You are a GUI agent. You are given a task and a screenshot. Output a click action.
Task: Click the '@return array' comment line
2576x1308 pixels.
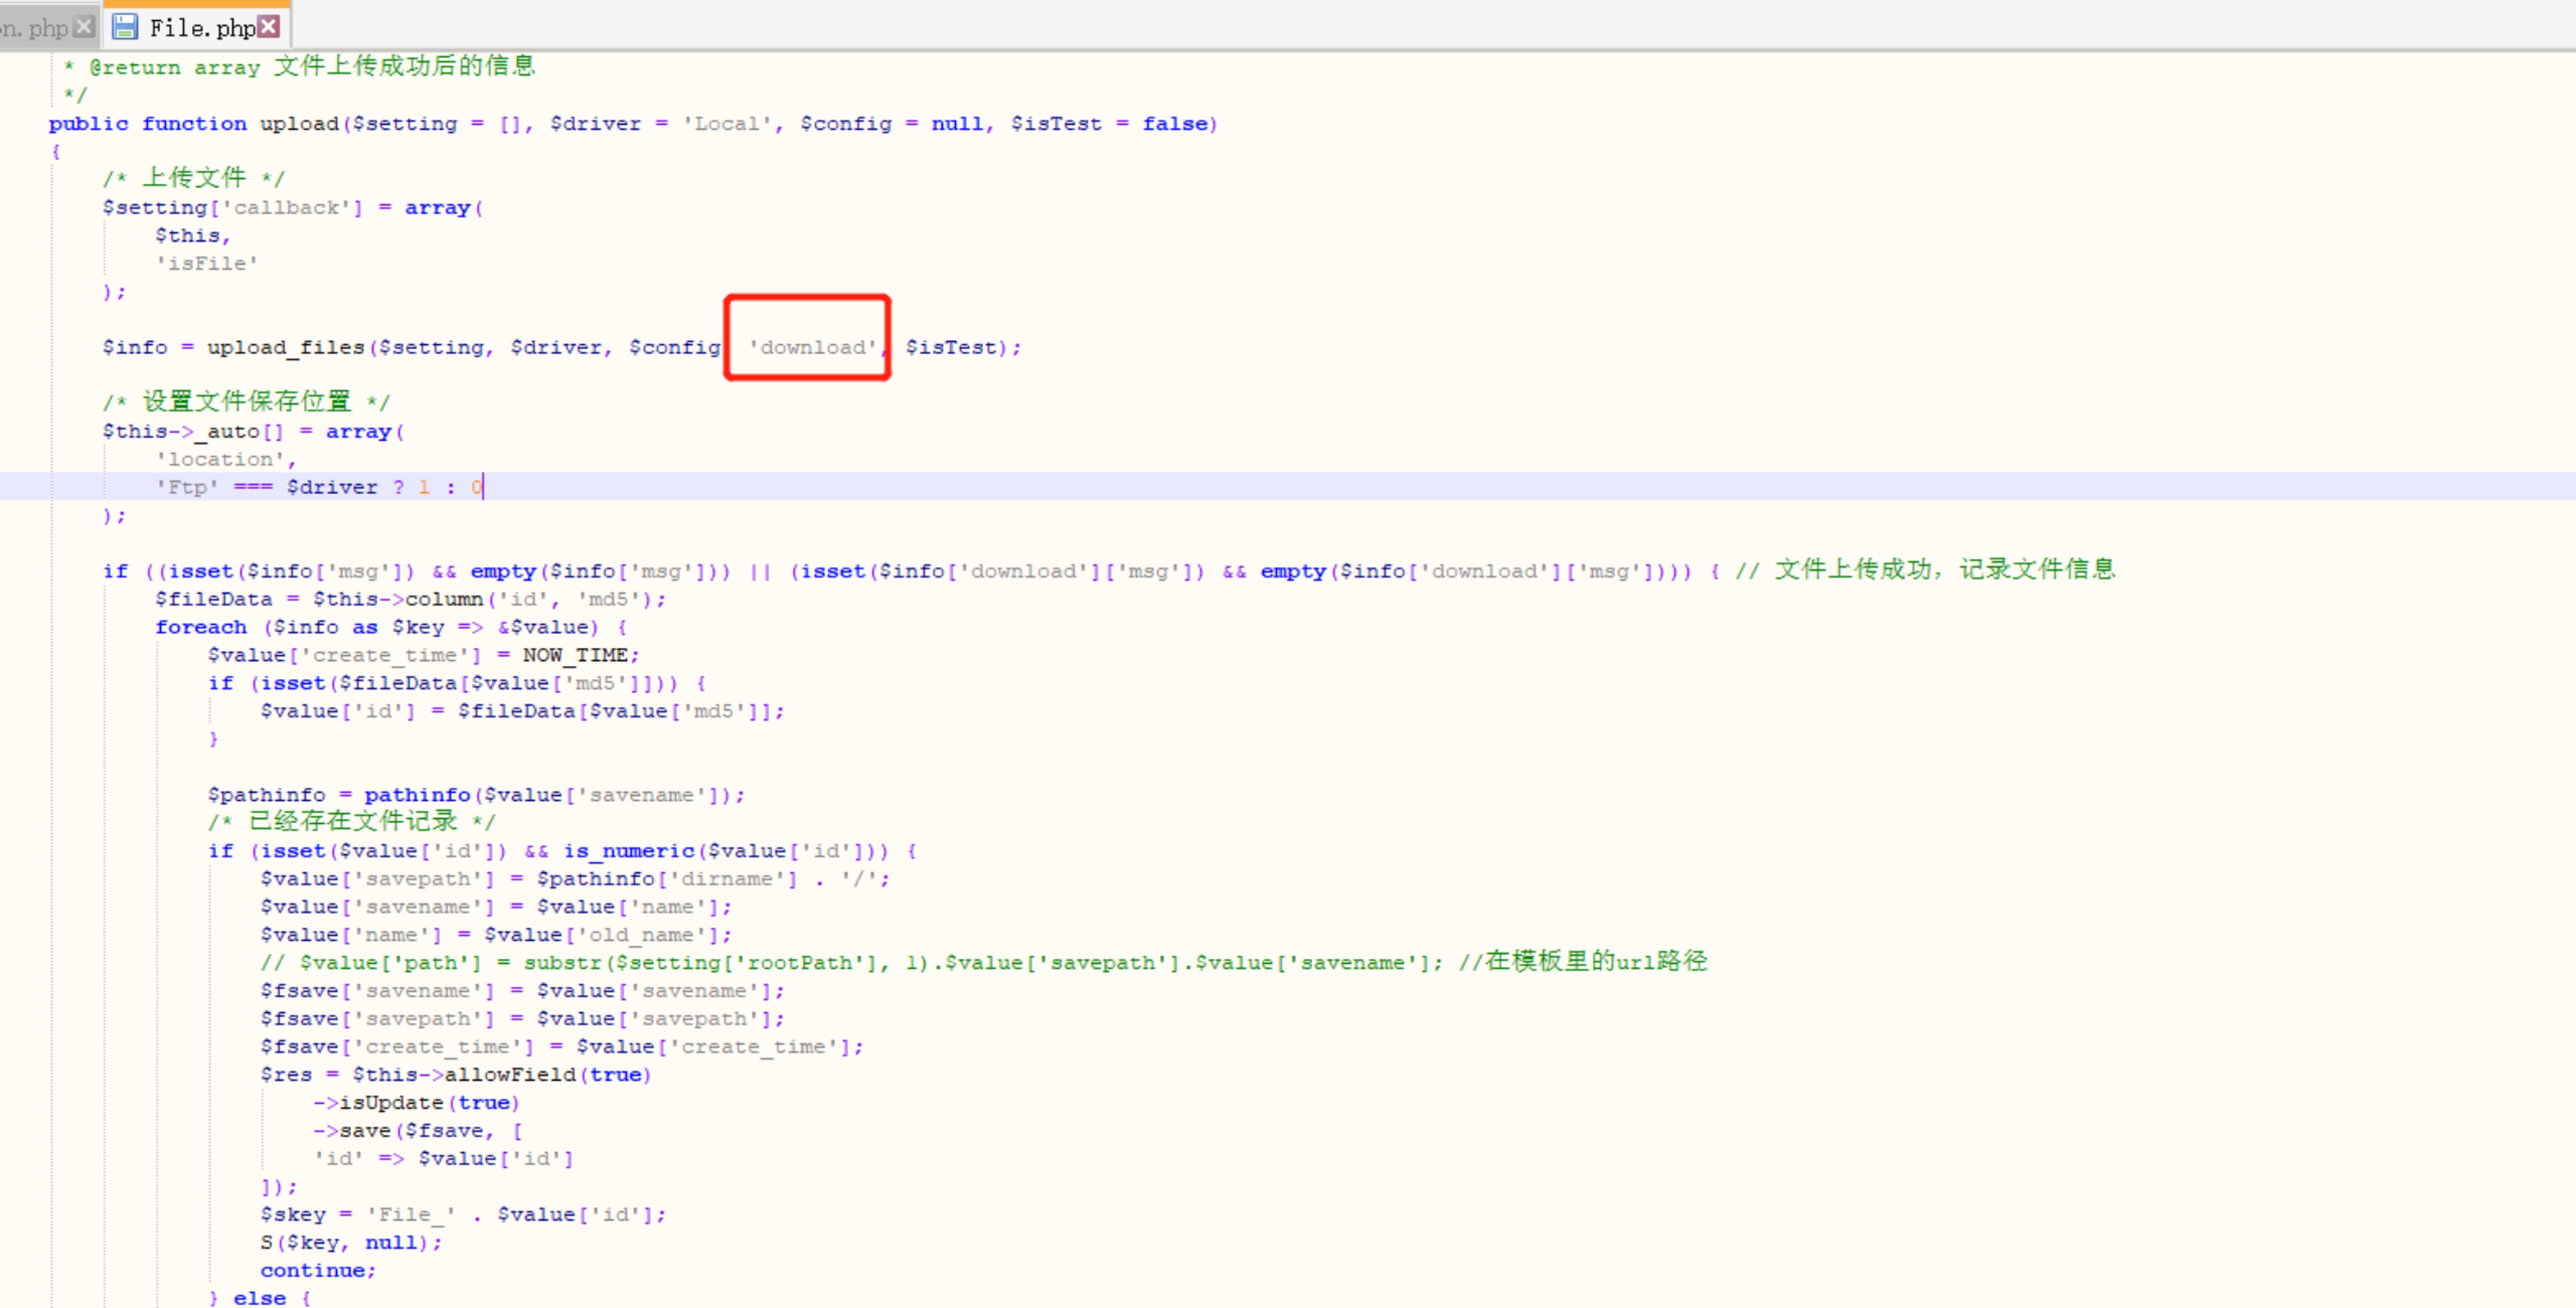[x=300, y=67]
